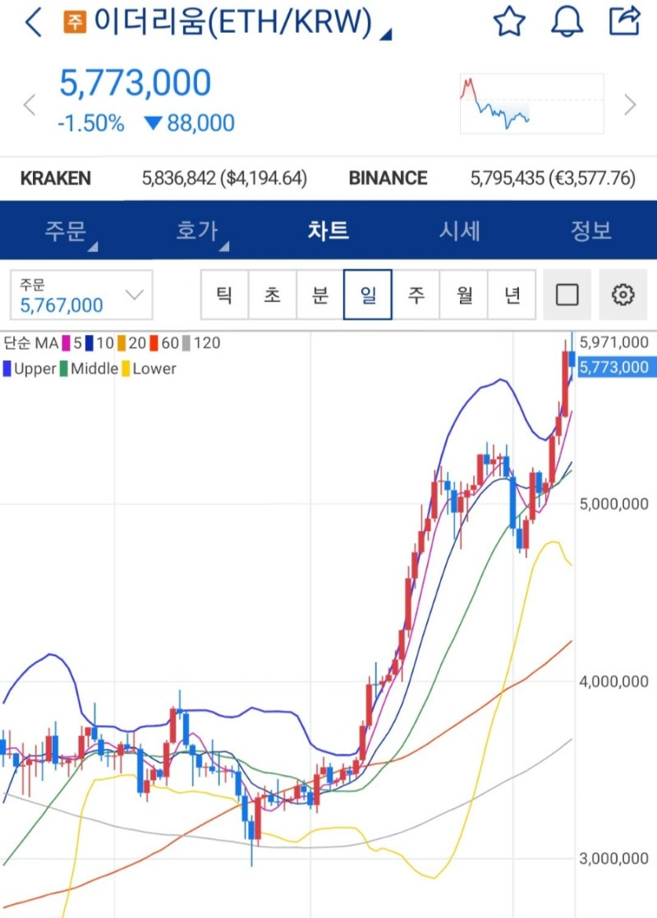657x918 pixels.
Task: Tap Binance price 5,795,435 (€3,577.76)
Action: click(553, 178)
